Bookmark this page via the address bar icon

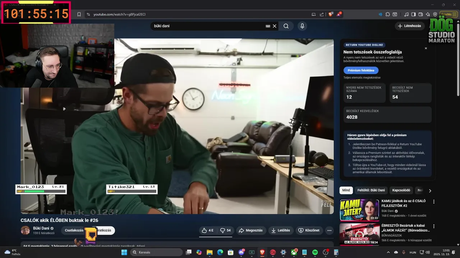tap(79, 14)
